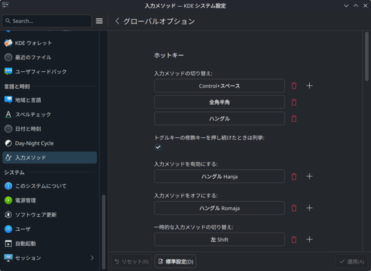Image resolution: width=371 pixels, height=271 pixels.
Task: Click the システム section header
Action: tap(14, 172)
